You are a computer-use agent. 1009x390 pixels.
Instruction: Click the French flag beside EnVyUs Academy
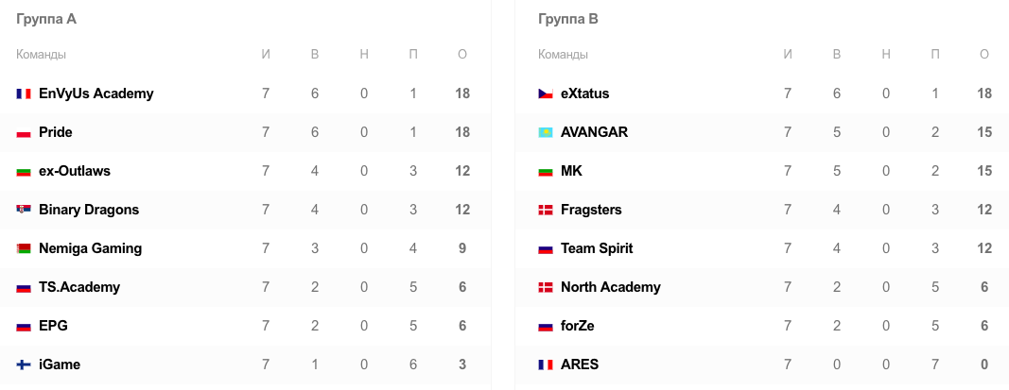point(24,93)
